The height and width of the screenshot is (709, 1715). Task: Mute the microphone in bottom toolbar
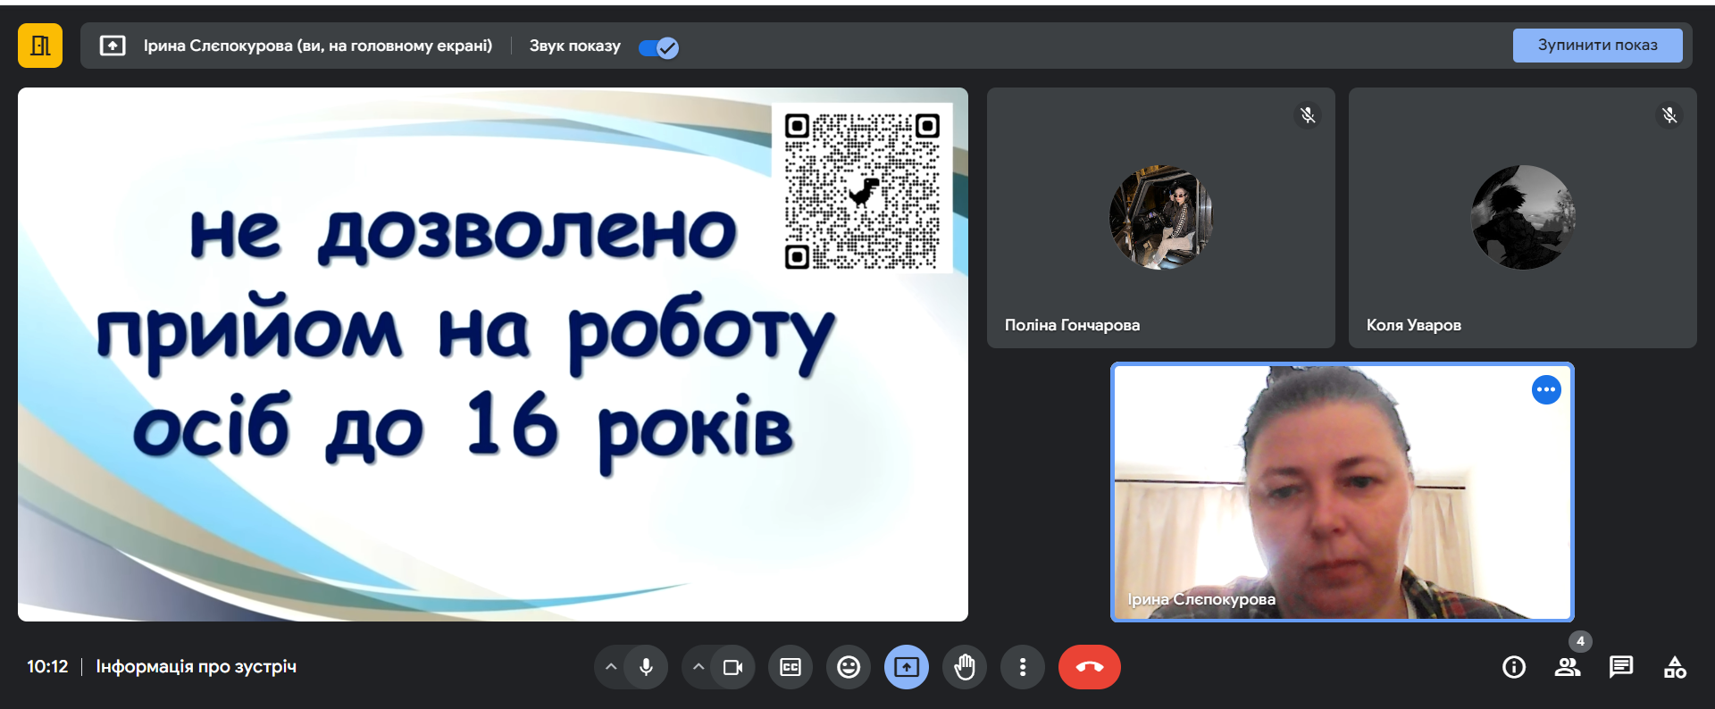coord(646,667)
